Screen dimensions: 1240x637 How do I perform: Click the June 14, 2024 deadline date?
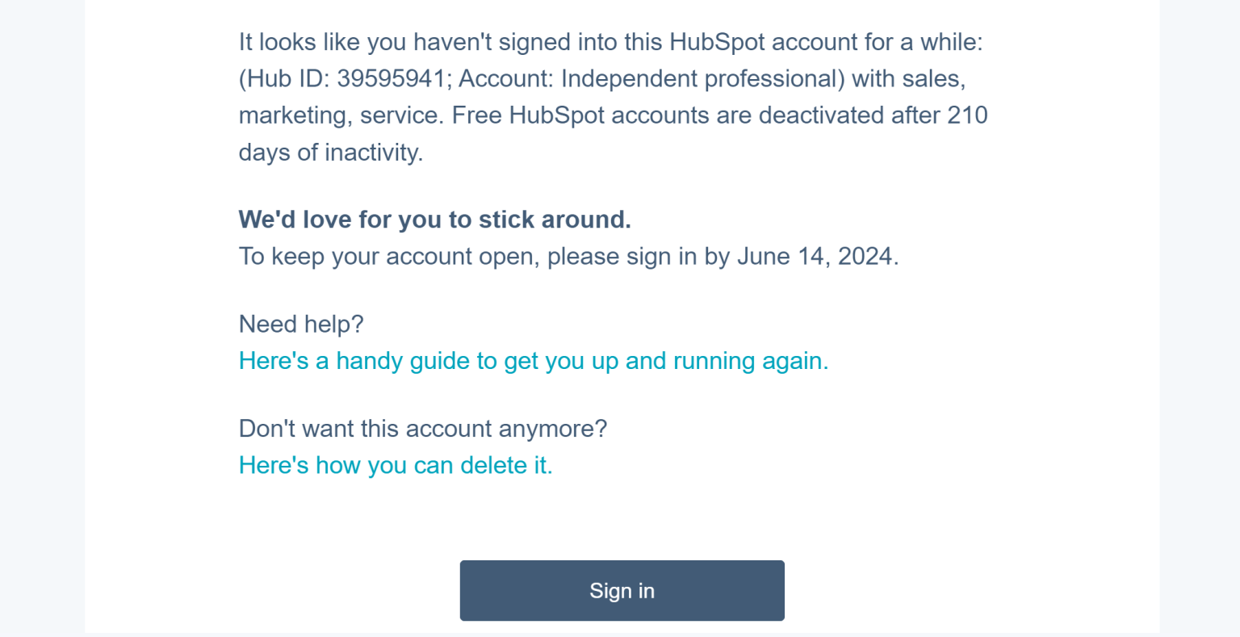coord(817,256)
